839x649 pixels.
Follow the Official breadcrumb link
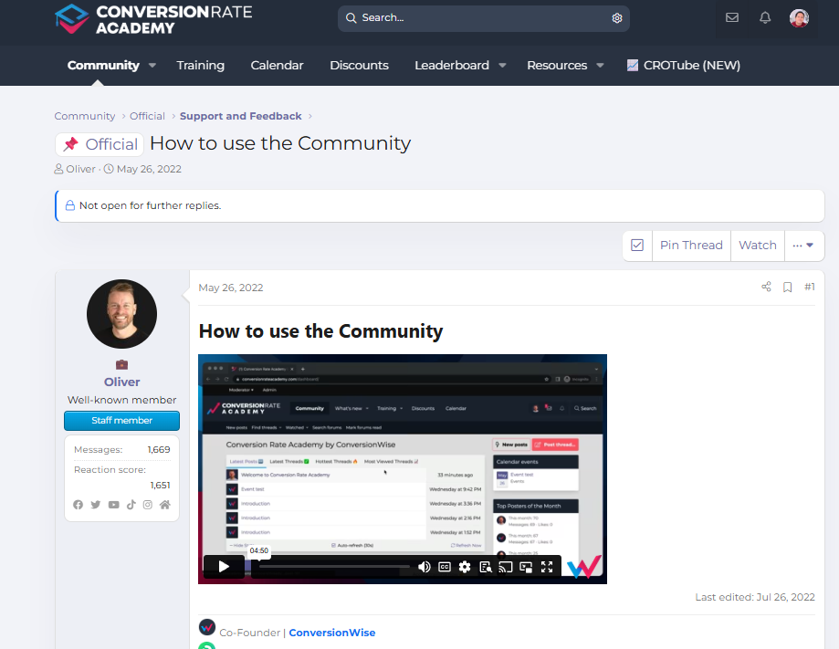pyautogui.click(x=147, y=116)
